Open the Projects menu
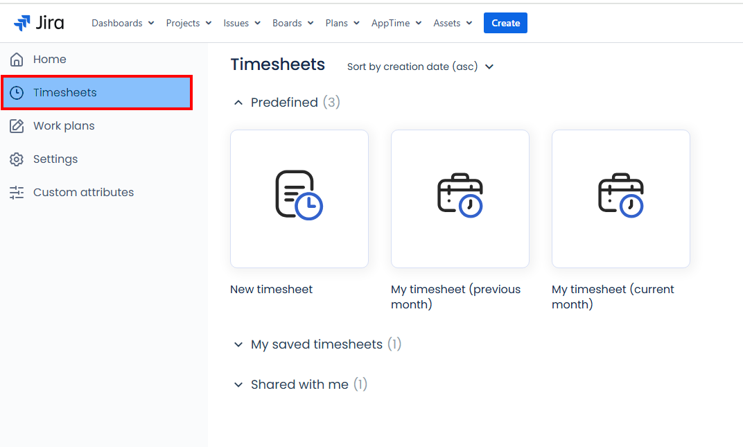 click(x=189, y=23)
